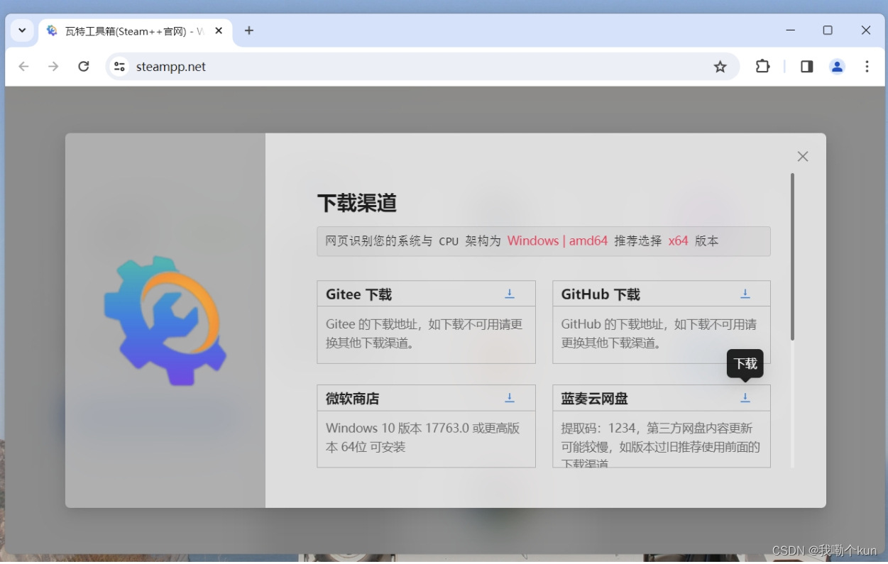Click the red 'x64' text
888x564 pixels.
(x=678, y=240)
